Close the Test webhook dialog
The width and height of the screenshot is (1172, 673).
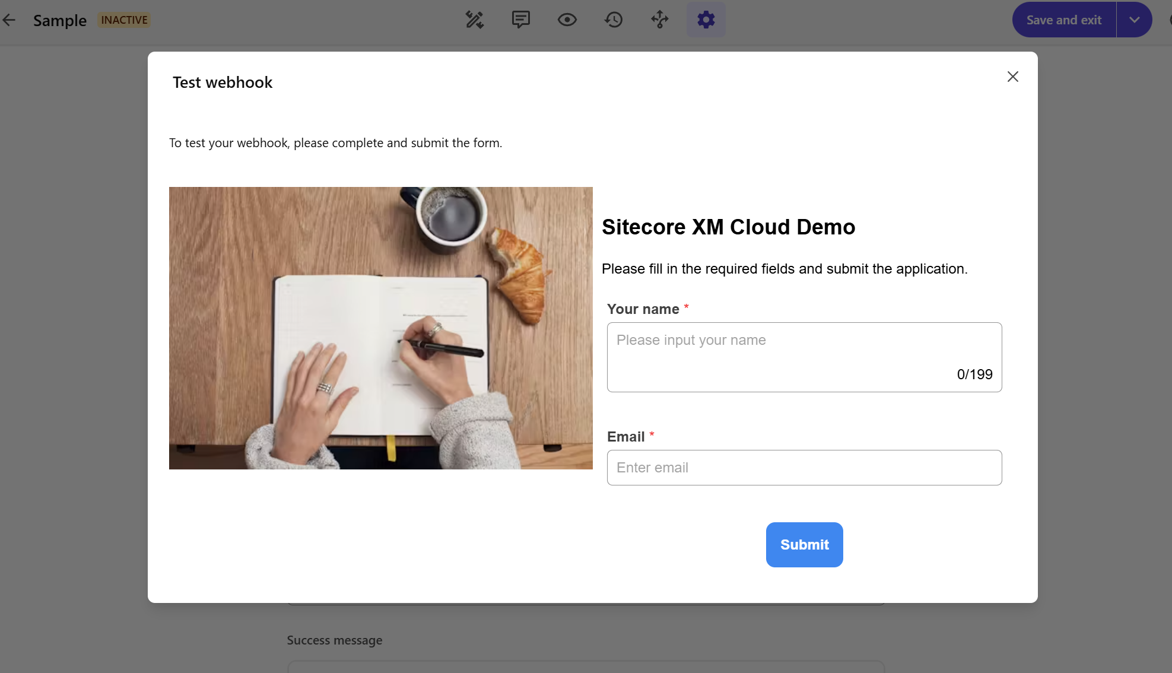[x=1013, y=77]
